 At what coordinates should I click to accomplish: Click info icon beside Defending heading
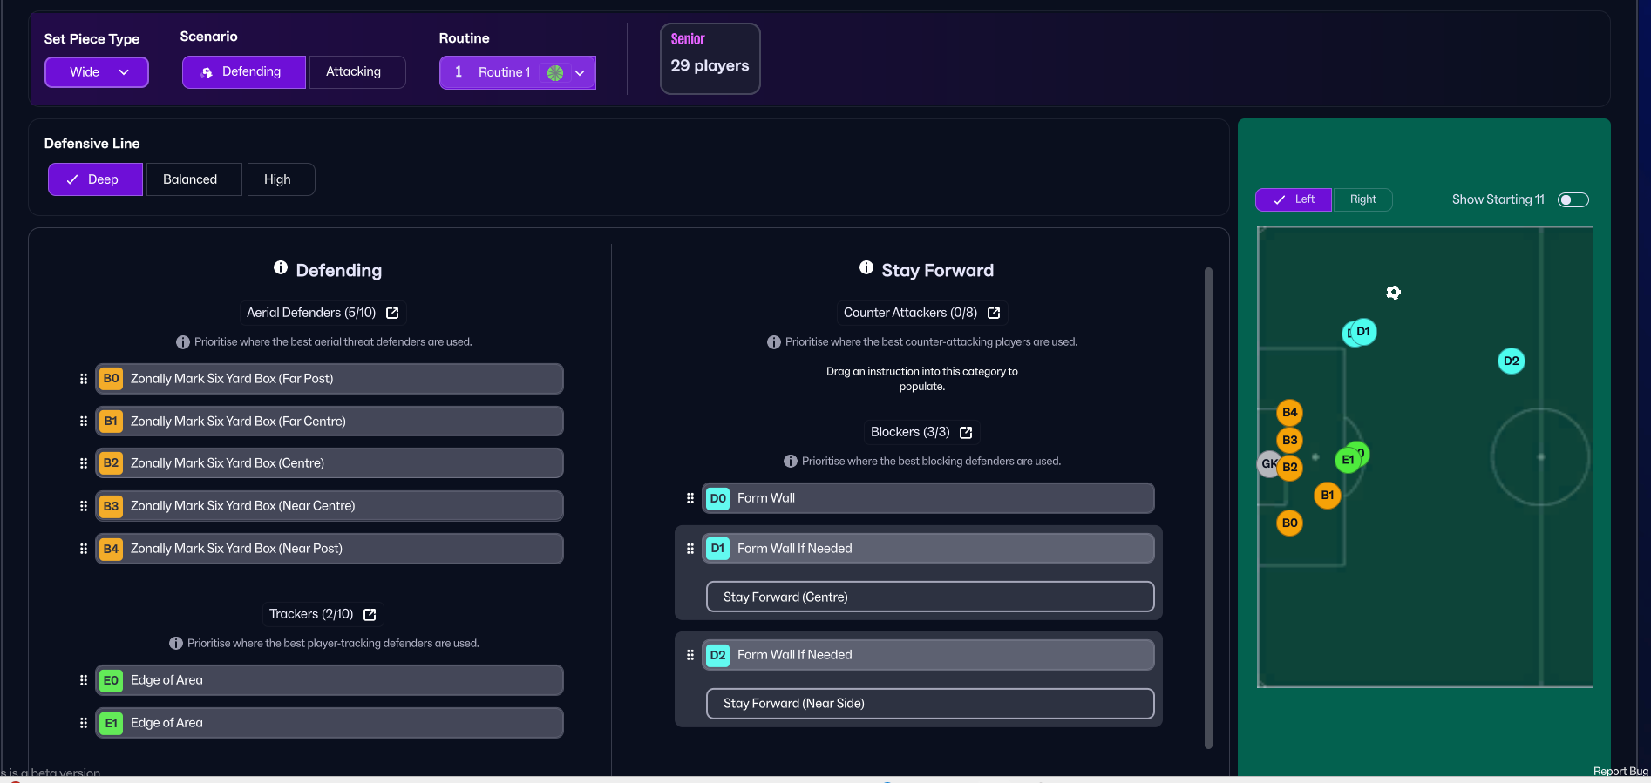tap(281, 268)
